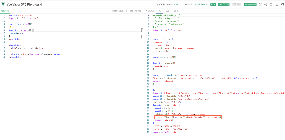This screenshot has height=140, width=285.
Task: Reload the page with the refresh icon
Action: pos(271,4)
